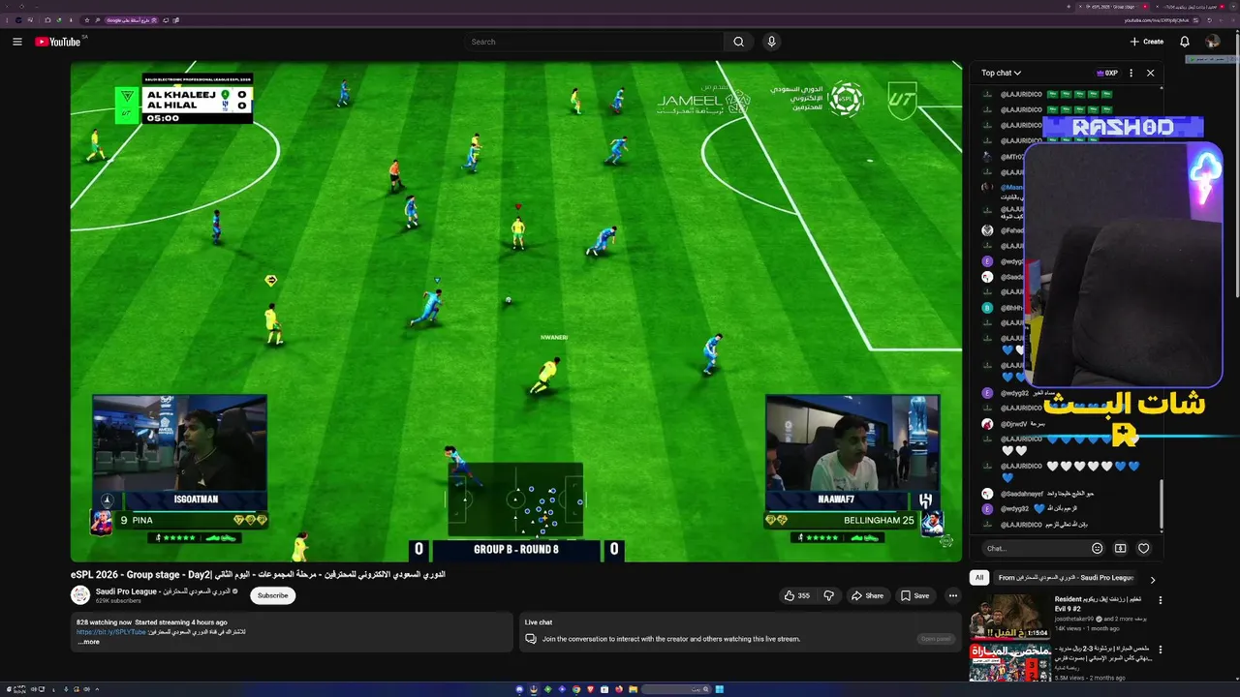
Task: Open the josothetaker99 channel link
Action: click(x=1074, y=619)
